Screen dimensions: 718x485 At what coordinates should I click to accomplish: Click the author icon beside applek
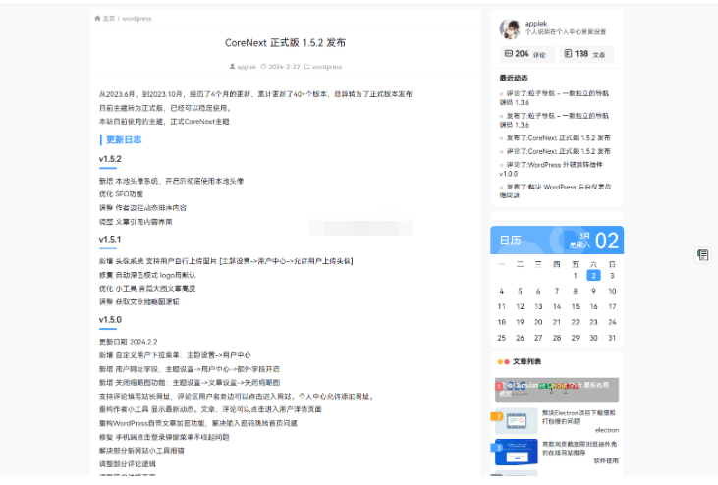(232, 67)
